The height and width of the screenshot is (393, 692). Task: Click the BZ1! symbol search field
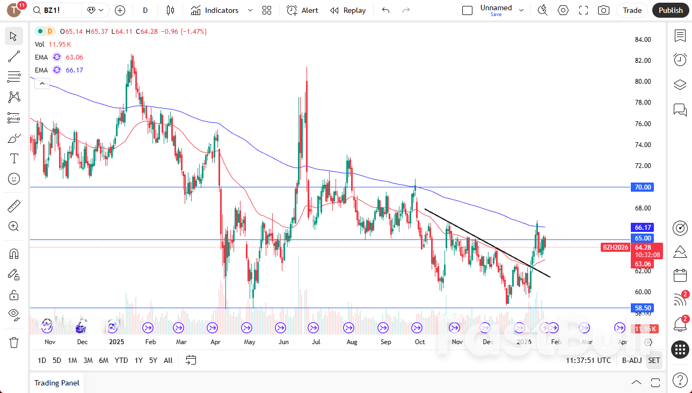[55, 10]
